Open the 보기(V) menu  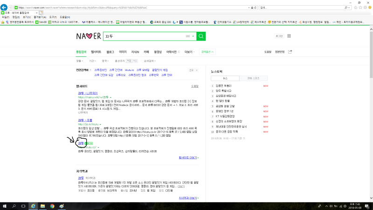point(27,17)
